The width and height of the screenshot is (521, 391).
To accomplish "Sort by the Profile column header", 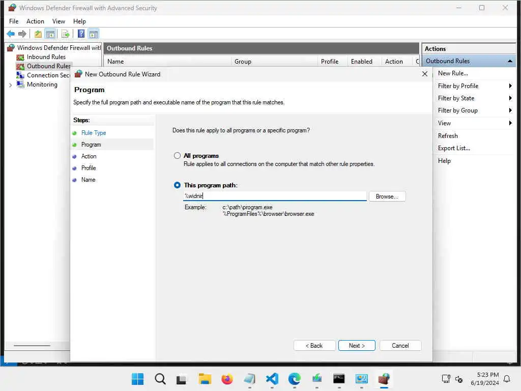I will tap(332, 62).
